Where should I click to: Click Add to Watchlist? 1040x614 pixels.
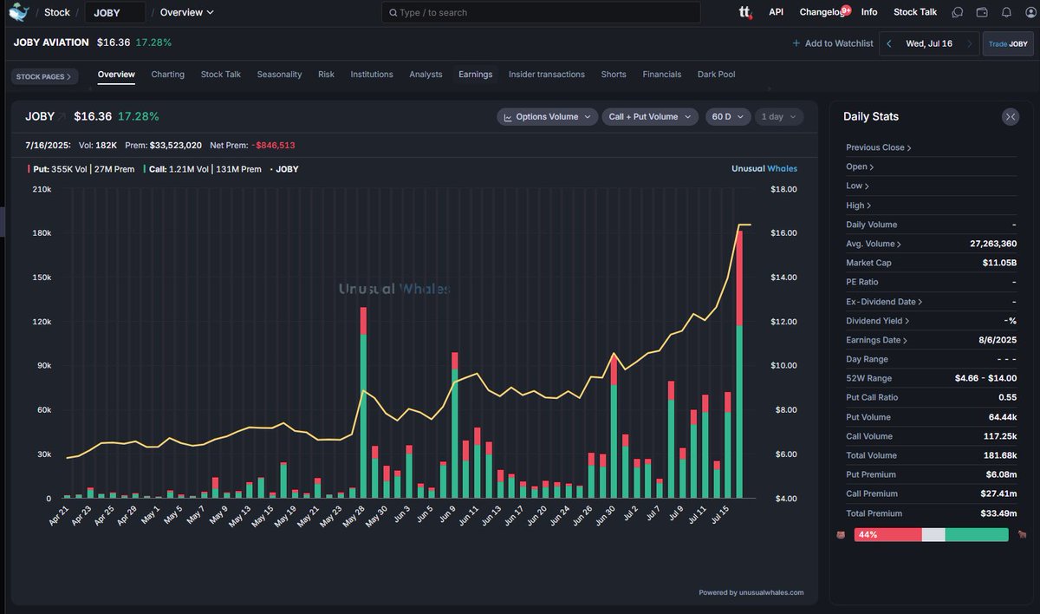(833, 43)
